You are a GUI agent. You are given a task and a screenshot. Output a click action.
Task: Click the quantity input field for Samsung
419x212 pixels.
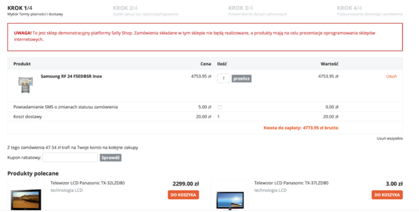[x=223, y=78]
